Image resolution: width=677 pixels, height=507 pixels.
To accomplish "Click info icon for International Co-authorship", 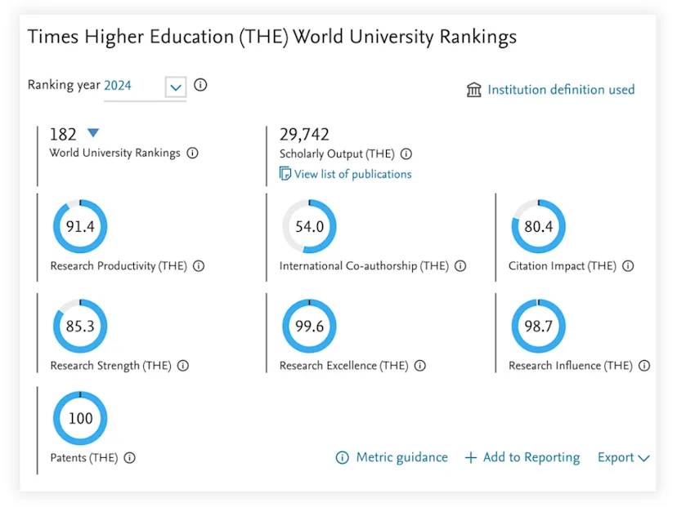I will pyautogui.click(x=460, y=266).
